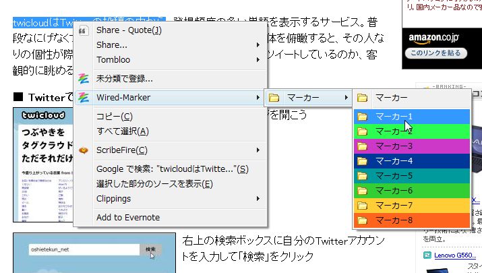Click the このリンクを貼る button on Amazon ad
Screen dimensions: 482x273
(436, 53)
